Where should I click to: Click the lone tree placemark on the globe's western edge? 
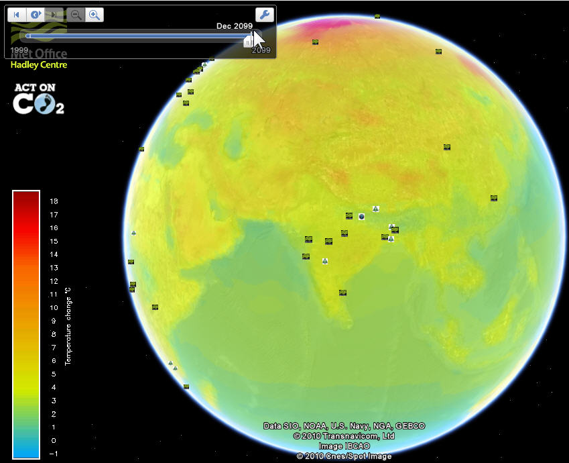click(134, 233)
